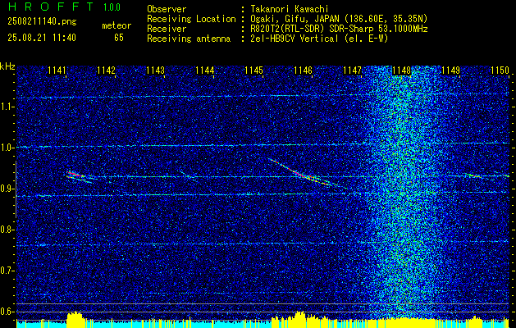The height and width of the screenshot is (328, 516).
Task: Click antenna text 2el-HB9CV Vertical
Action: [x=295, y=39]
